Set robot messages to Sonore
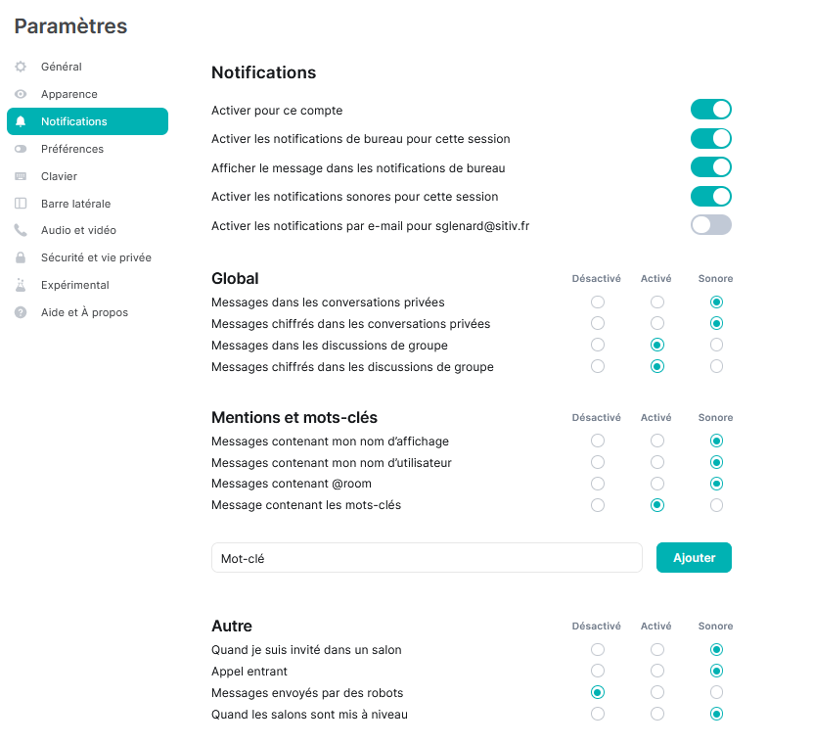The image size is (813, 744). (717, 693)
